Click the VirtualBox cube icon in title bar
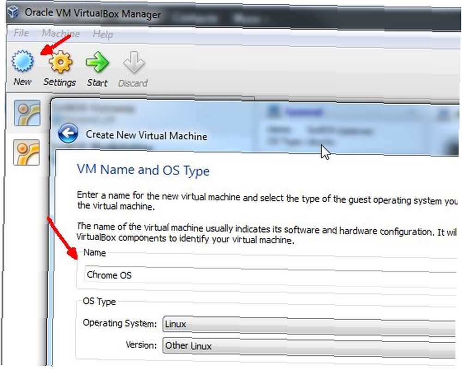The width and height of the screenshot is (462, 375). 13,12
